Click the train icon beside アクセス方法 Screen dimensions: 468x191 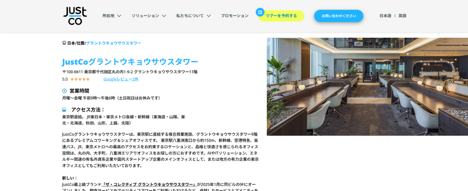[x=64, y=110]
